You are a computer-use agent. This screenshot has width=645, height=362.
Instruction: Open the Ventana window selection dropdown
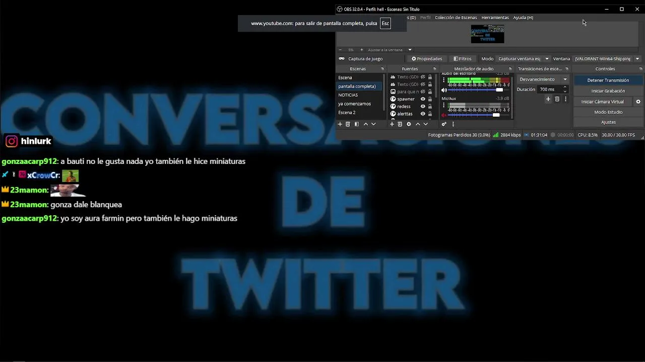tap(607, 59)
